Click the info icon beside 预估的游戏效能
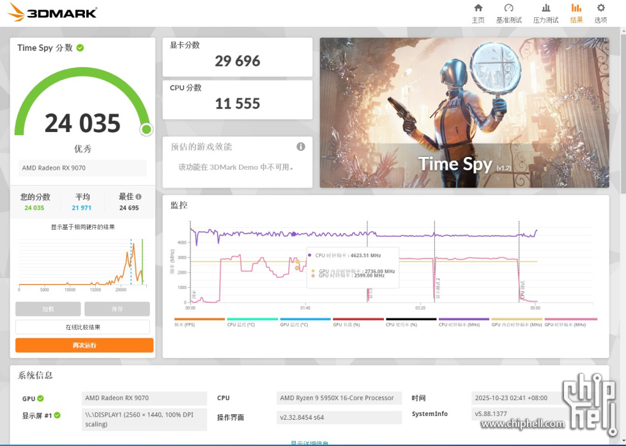The height and width of the screenshot is (446, 626). coord(301,147)
